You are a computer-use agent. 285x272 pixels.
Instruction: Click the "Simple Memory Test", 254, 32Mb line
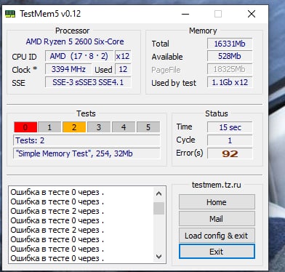coord(87,153)
